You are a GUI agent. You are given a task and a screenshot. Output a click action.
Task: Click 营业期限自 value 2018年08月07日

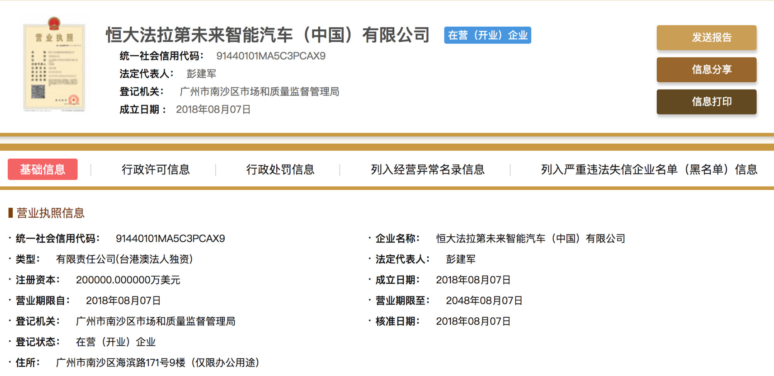coord(123,301)
